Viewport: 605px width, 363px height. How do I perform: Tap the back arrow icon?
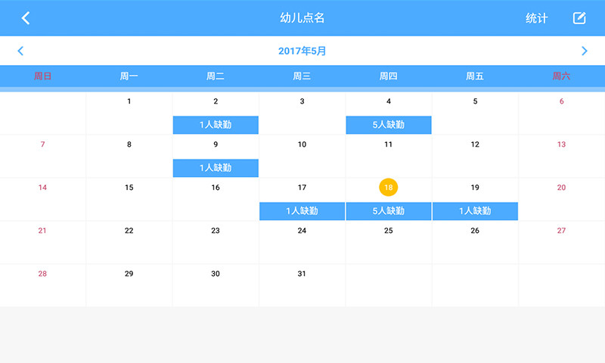coord(26,18)
